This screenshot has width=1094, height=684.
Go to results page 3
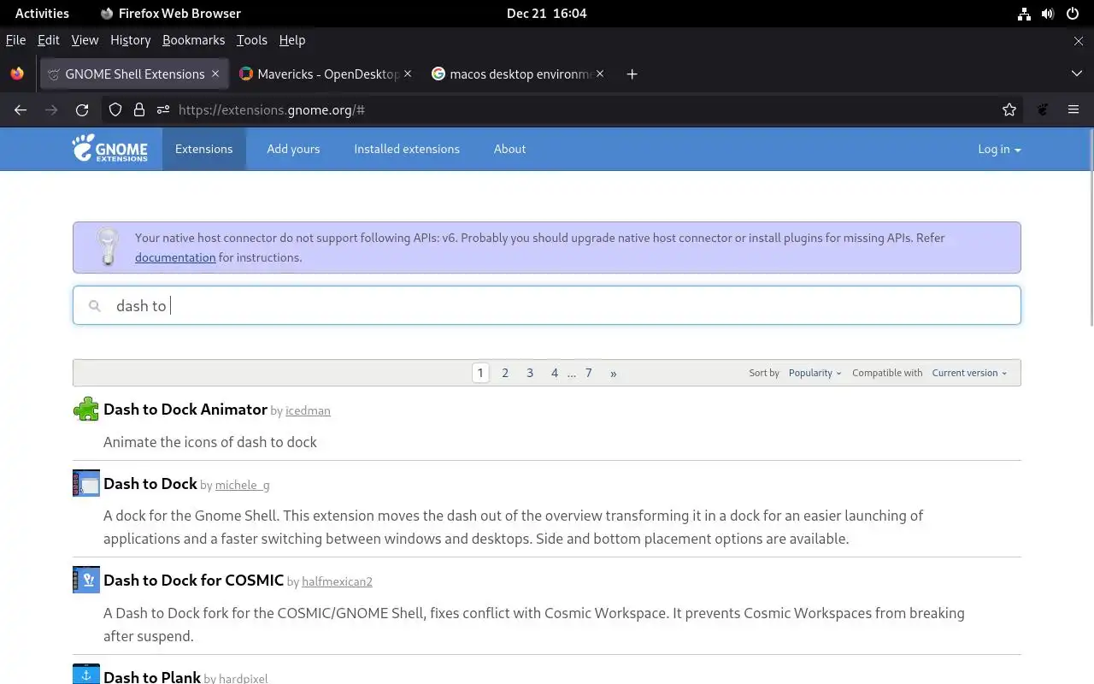tap(530, 373)
